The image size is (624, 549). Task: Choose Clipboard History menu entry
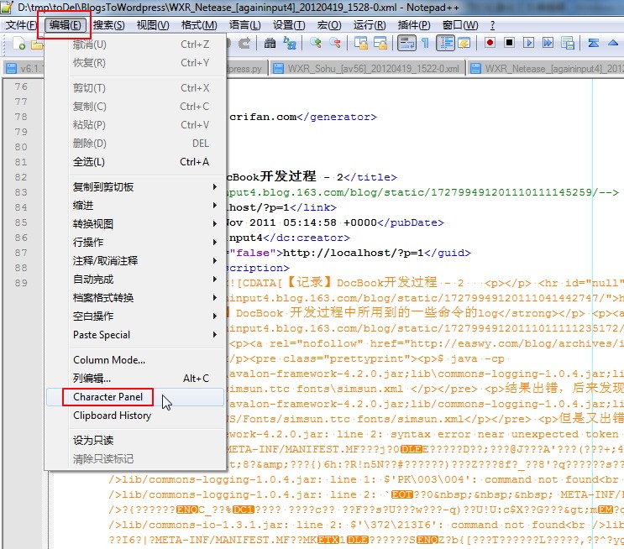112,416
